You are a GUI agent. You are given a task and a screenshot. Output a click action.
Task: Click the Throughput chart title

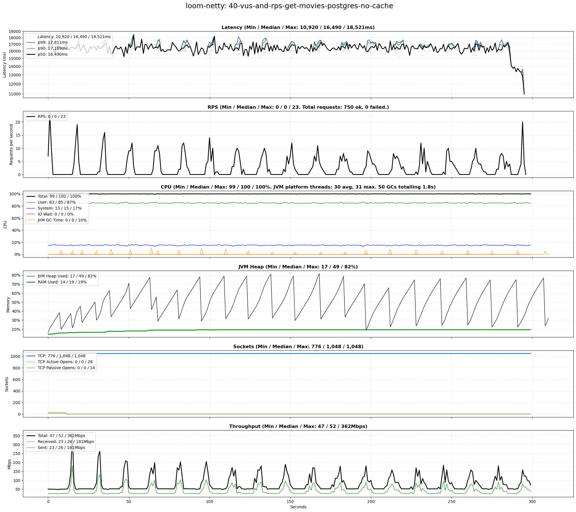298,427
